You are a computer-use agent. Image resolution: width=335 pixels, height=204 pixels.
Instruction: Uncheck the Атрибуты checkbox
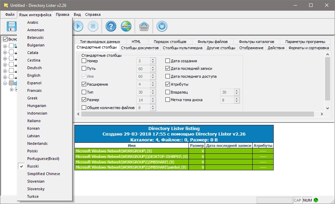pos(168,84)
